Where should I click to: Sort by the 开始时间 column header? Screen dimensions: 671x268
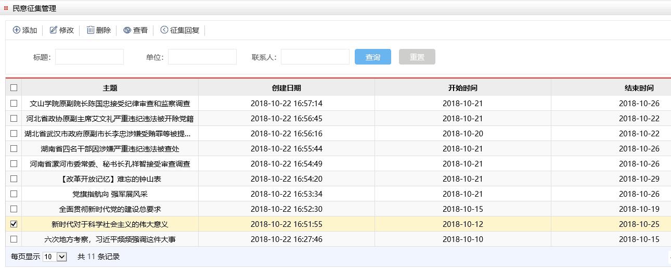(463, 88)
